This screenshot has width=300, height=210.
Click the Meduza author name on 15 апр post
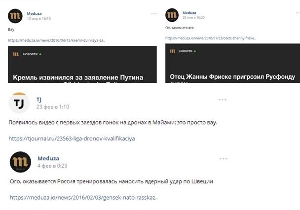tap(34, 14)
